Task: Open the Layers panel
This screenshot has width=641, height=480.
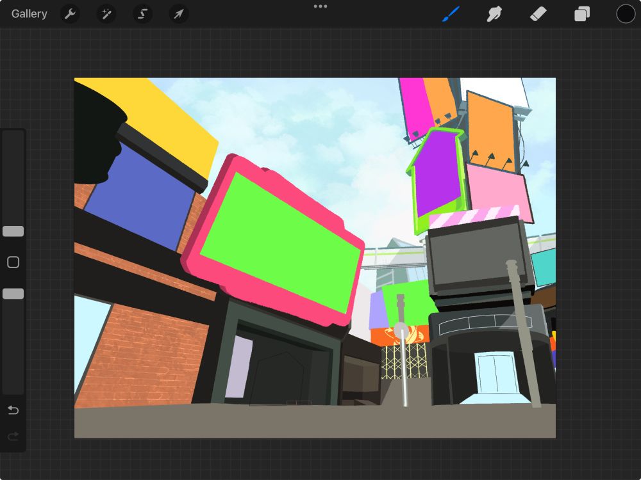Action: pyautogui.click(x=582, y=14)
